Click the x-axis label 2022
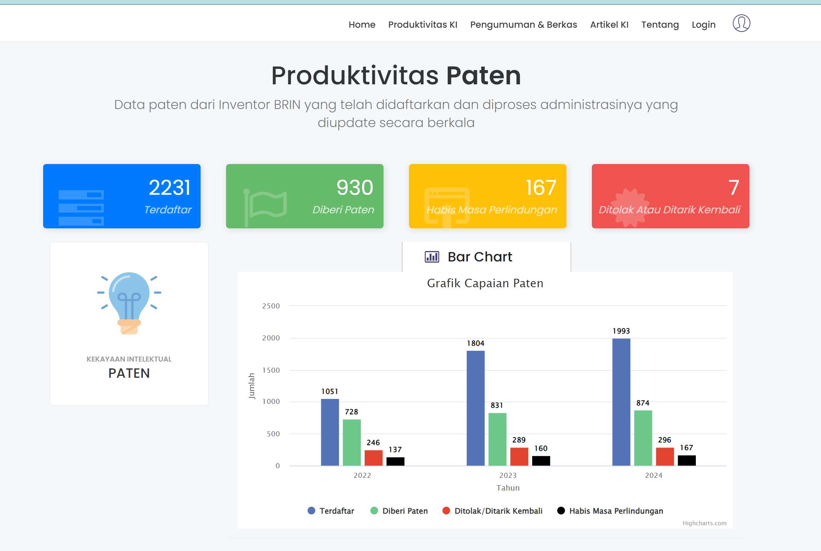 point(362,476)
